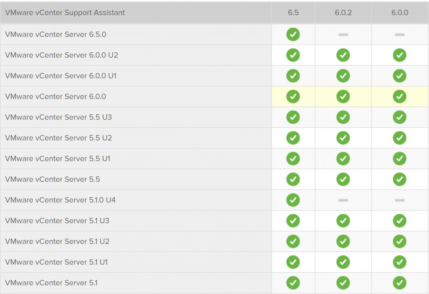Click the check for vCenter Server 5.5 U1 under 6.0.0

click(x=400, y=159)
